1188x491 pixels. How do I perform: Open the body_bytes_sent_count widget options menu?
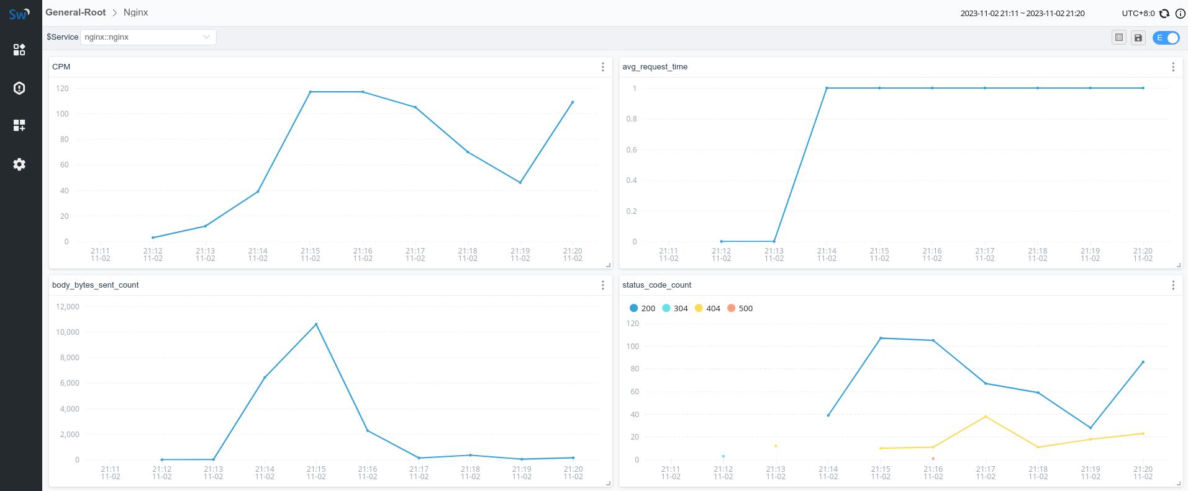(x=602, y=285)
